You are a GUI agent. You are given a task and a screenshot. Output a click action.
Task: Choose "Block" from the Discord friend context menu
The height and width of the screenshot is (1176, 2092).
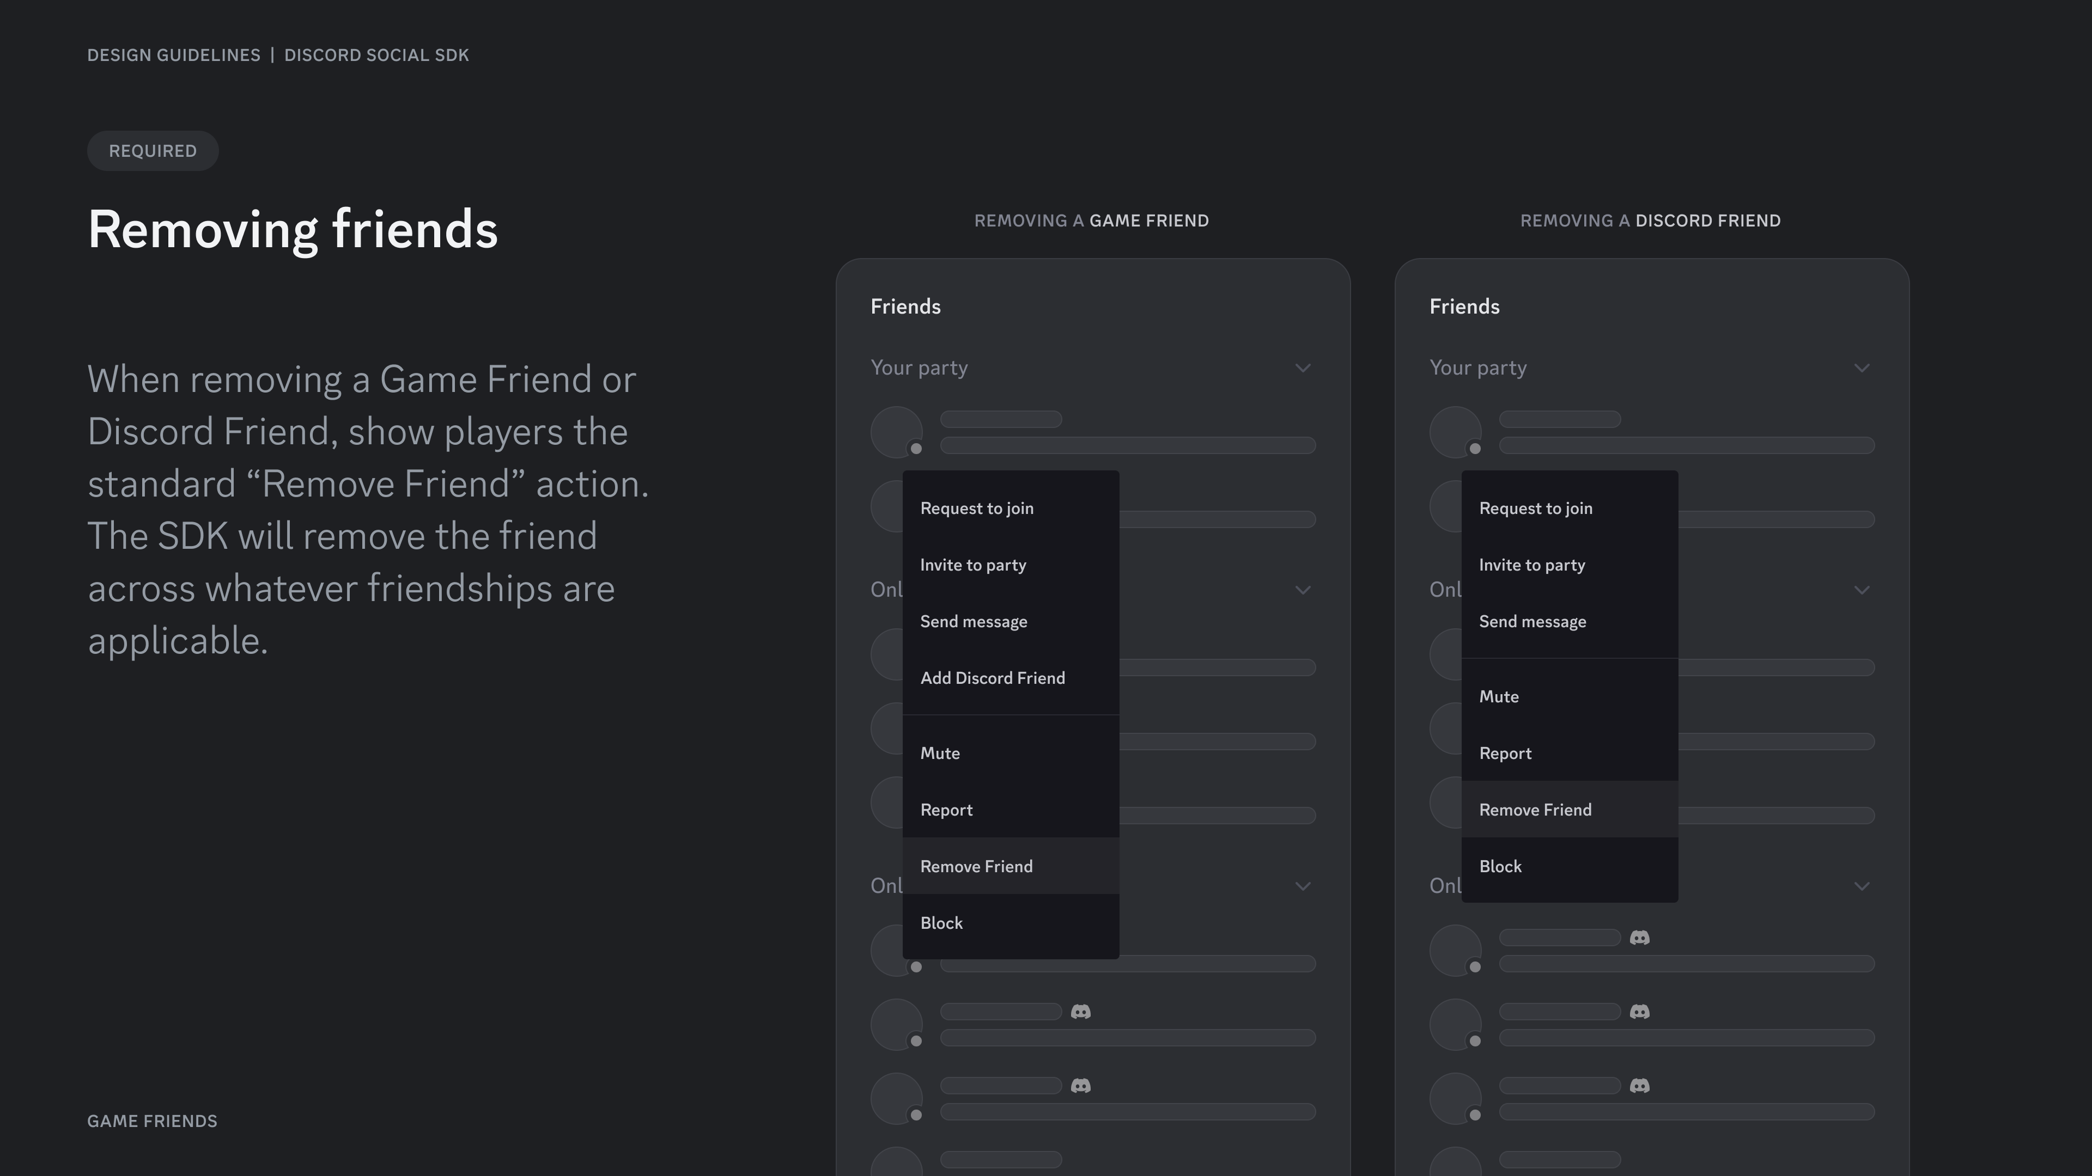click(1500, 866)
